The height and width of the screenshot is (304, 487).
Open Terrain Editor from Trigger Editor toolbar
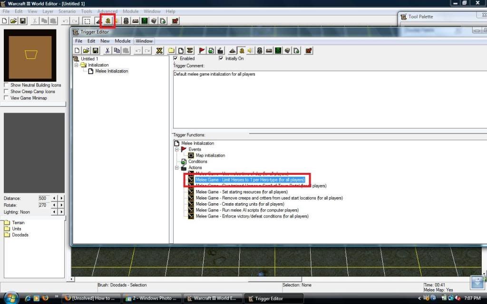(232, 50)
